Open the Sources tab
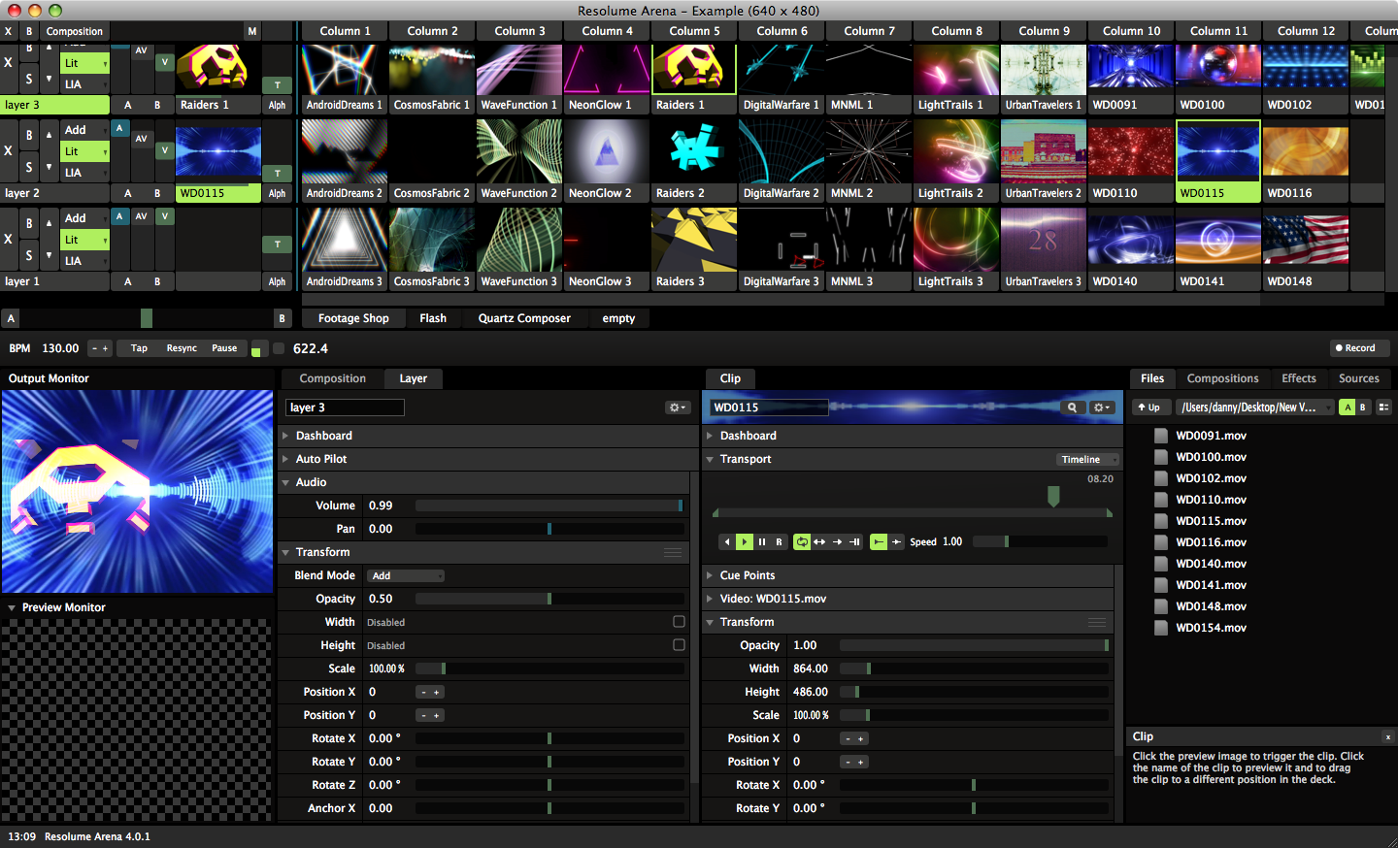The width and height of the screenshot is (1398, 848). pos(1359,378)
